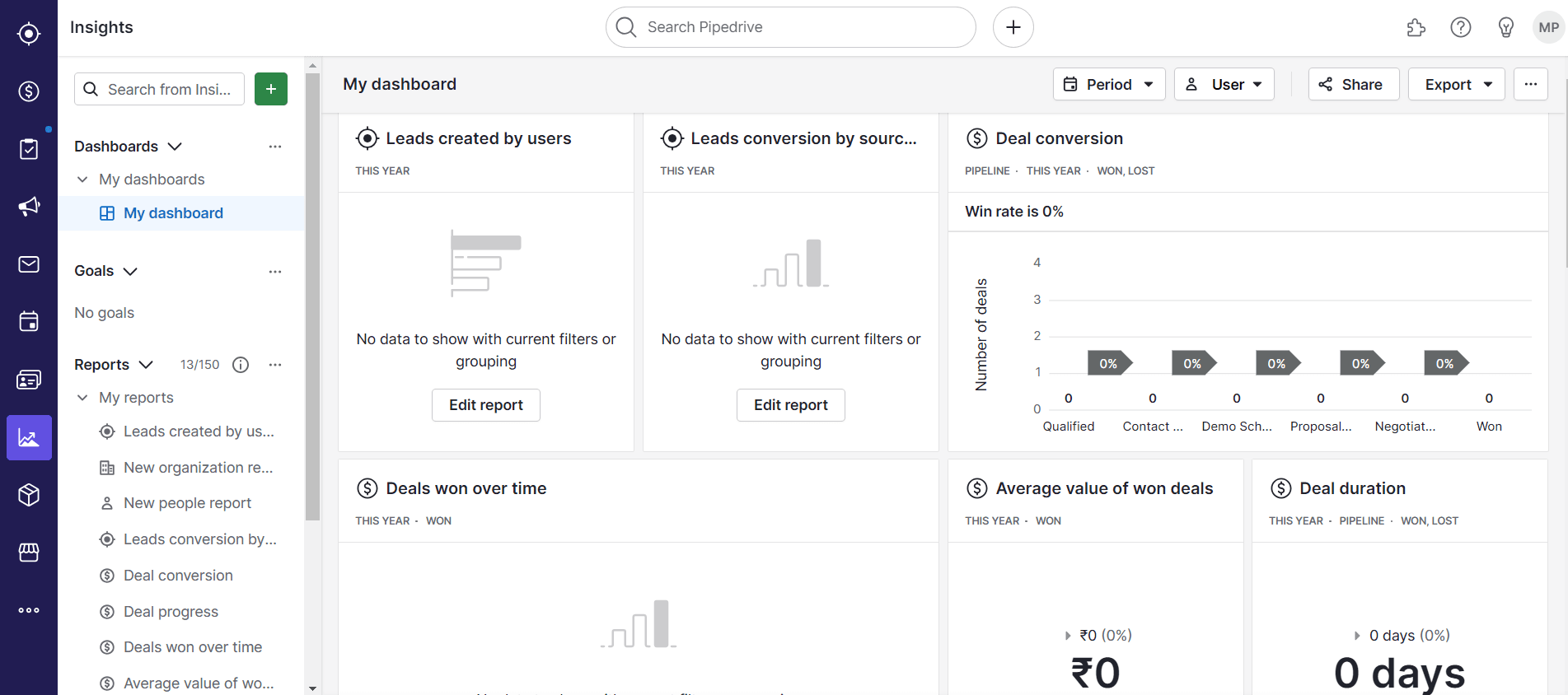Open the Export dropdown
The height and width of the screenshot is (695, 1568).
tap(1457, 84)
